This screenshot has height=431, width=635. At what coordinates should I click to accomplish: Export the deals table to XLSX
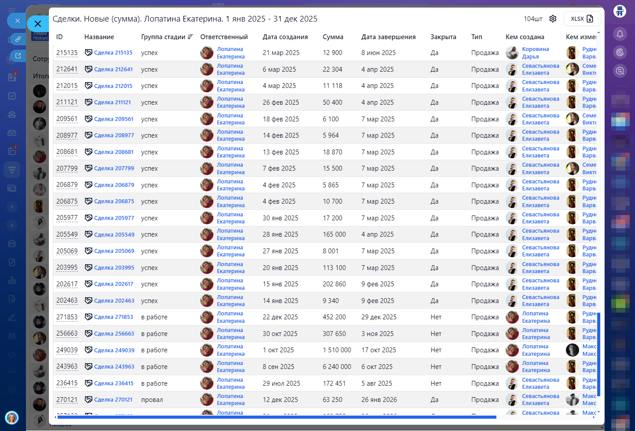point(582,19)
